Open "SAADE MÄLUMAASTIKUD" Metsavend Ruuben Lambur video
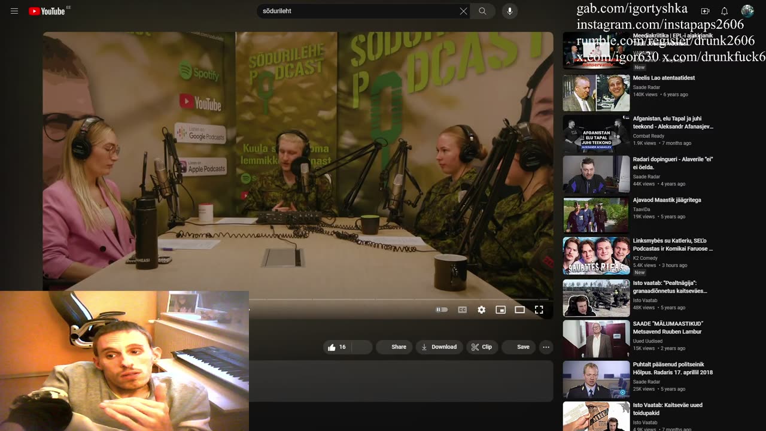Screen dimensions: 766x431 tap(668, 327)
